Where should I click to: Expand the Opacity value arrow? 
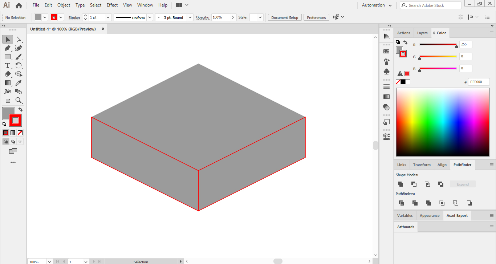tap(233, 17)
